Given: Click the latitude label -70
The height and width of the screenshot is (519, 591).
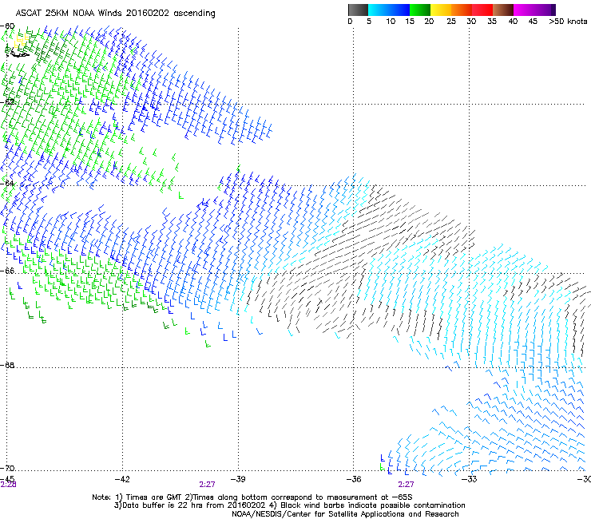Looking at the screenshot, I should [x=8, y=468].
